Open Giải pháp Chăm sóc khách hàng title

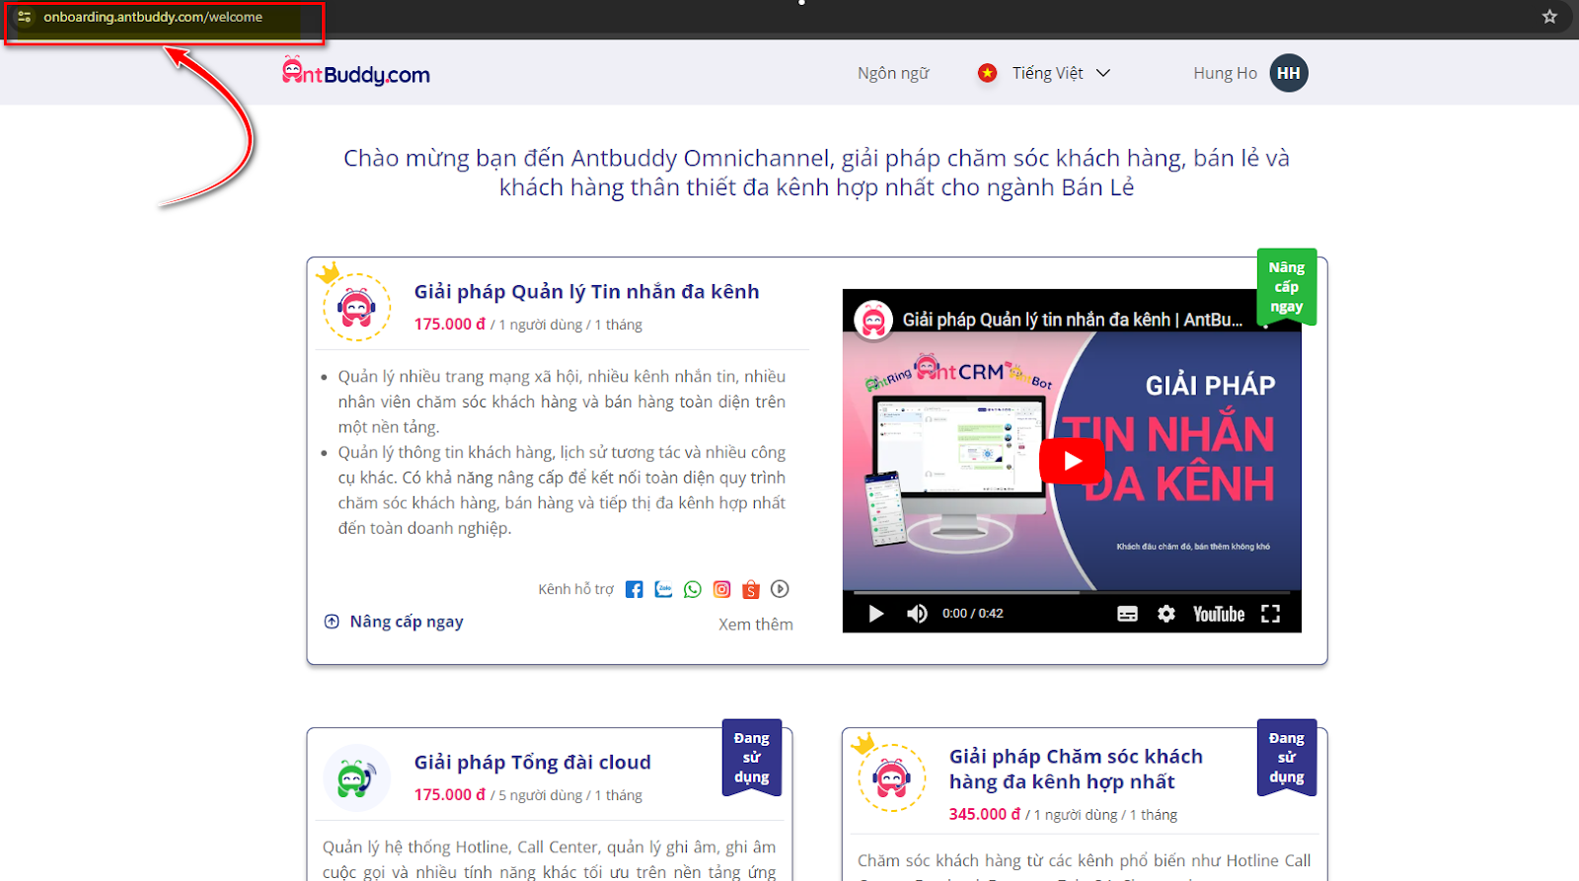coord(1076,769)
